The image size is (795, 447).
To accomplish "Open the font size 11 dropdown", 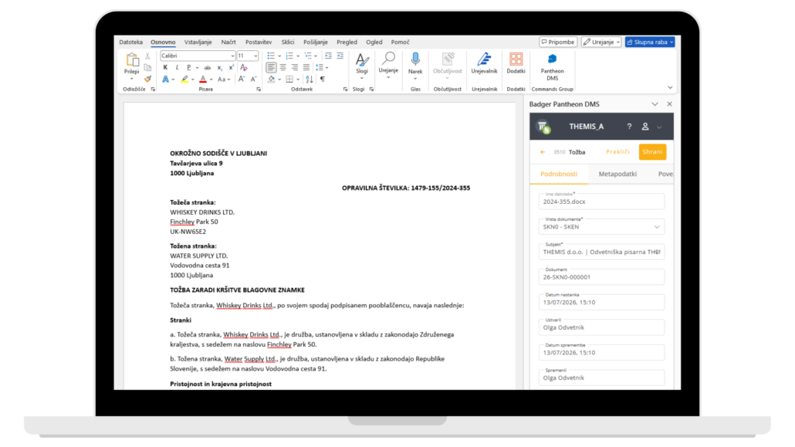I will tap(255, 56).
